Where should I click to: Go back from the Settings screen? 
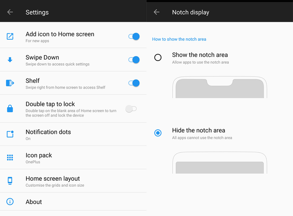pyautogui.click(x=10, y=12)
